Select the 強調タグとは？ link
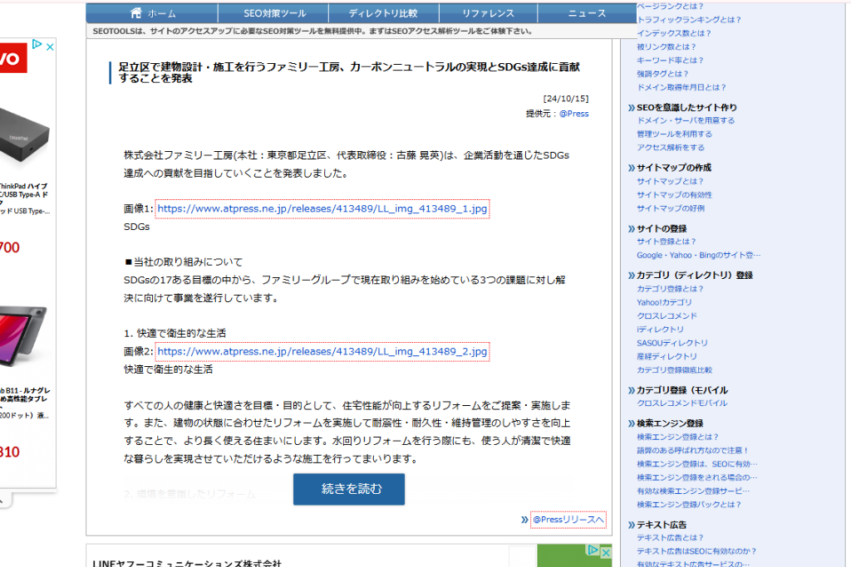 pos(662,74)
